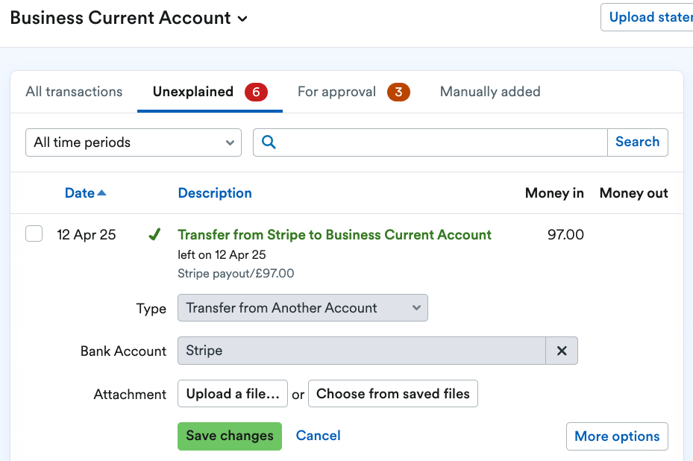The height and width of the screenshot is (461, 693).
Task: Click the Stripe payout/£97.00 description text
Action: point(236,274)
